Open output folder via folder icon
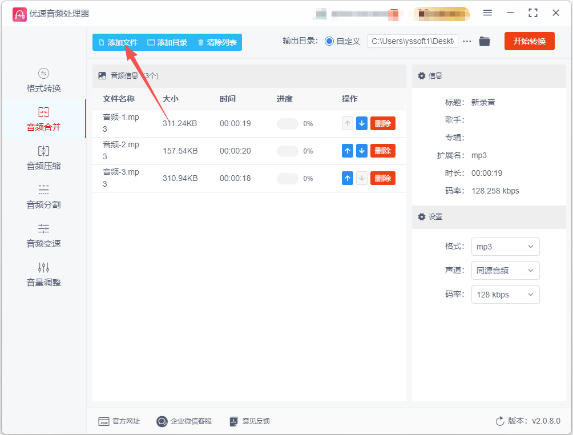Screen dimensions: 573x435 coord(484,41)
